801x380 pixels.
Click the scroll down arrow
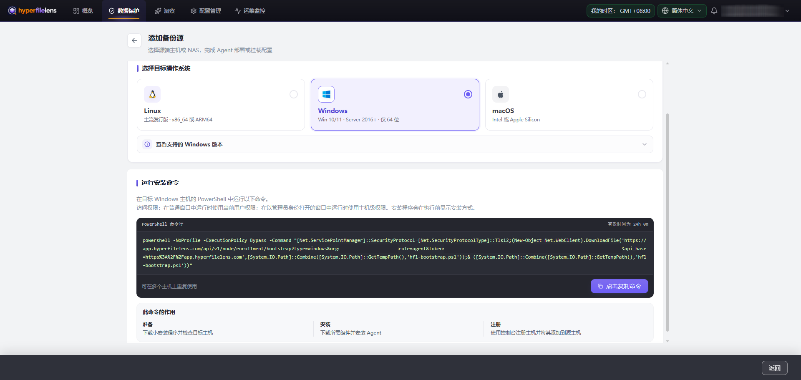coord(667,341)
